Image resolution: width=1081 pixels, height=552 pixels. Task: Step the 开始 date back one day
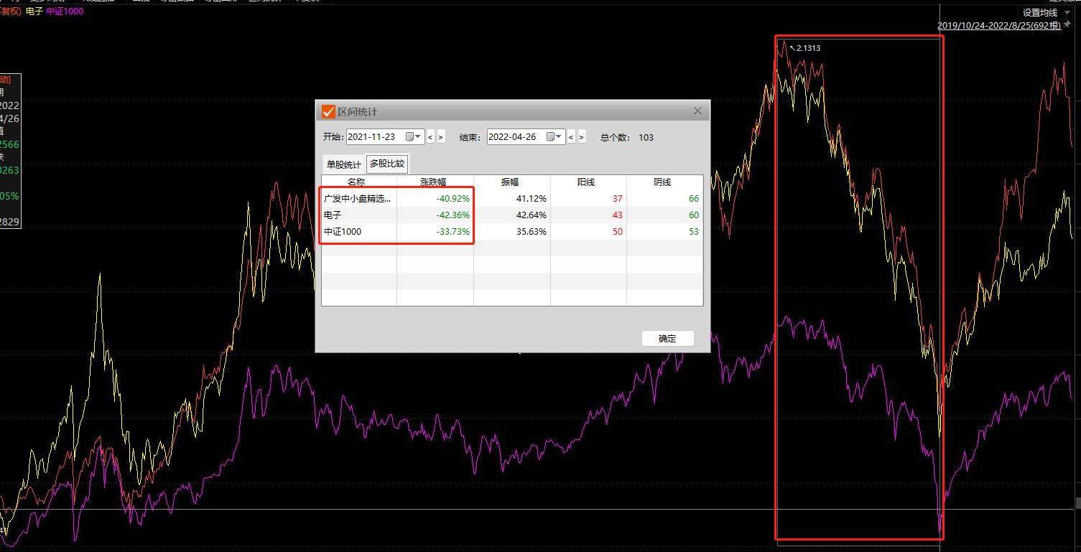pyautogui.click(x=430, y=137)
